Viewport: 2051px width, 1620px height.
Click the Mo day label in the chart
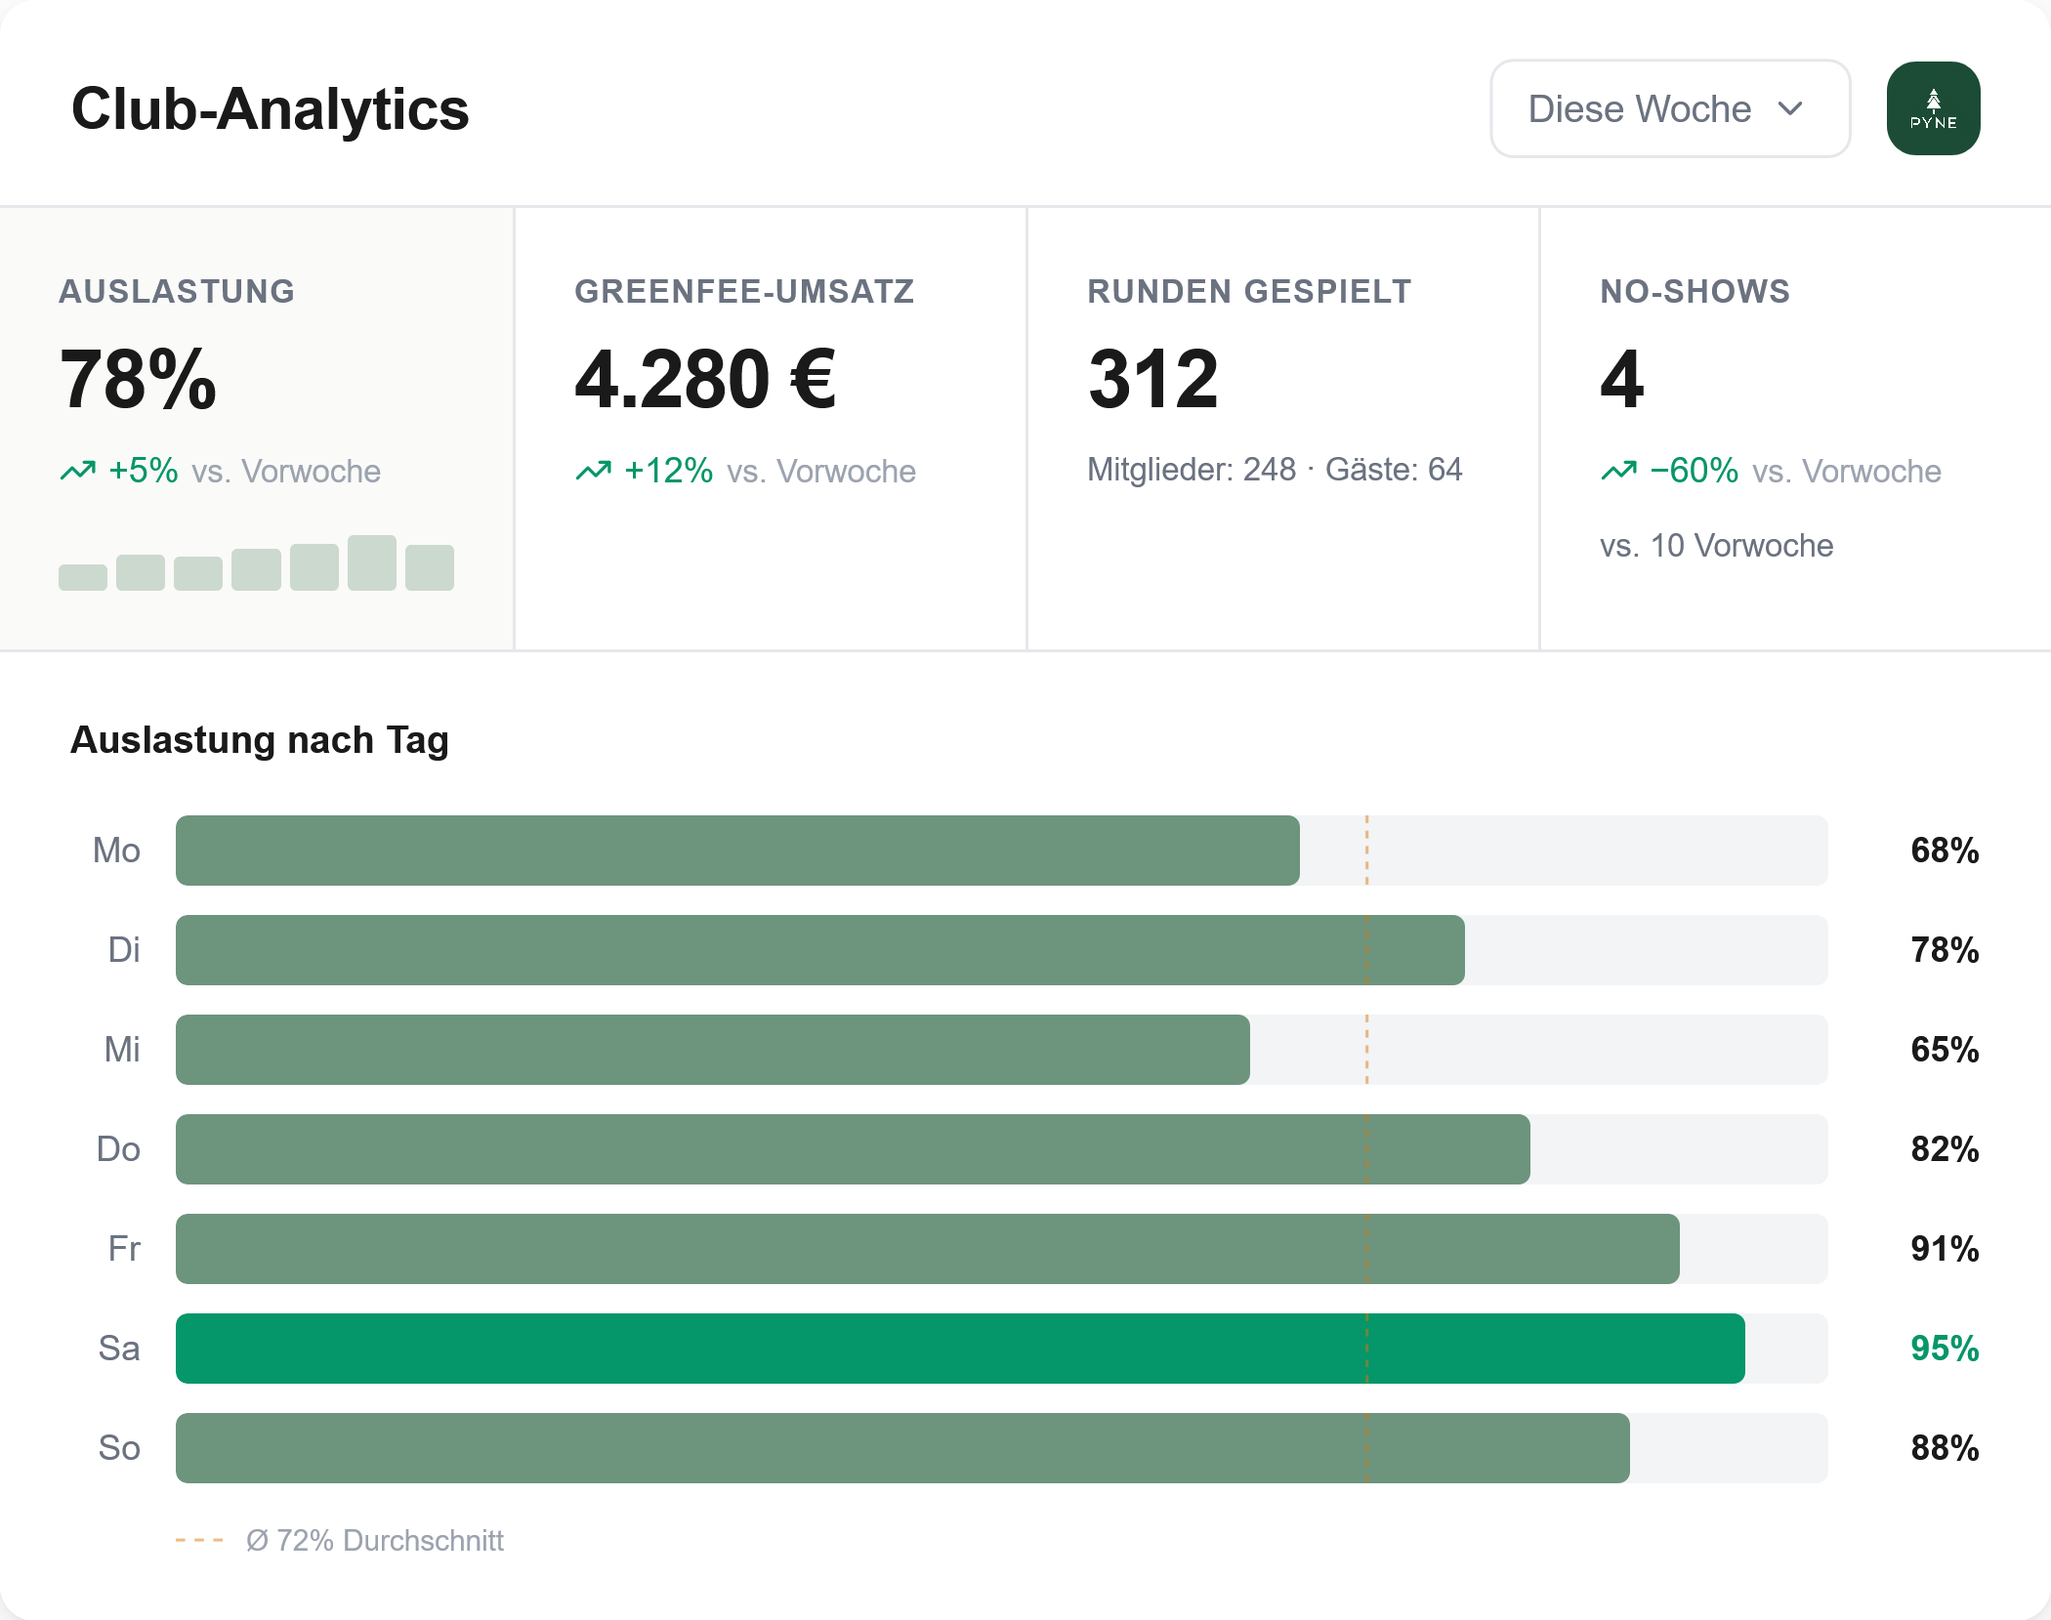tap(119, 850)
